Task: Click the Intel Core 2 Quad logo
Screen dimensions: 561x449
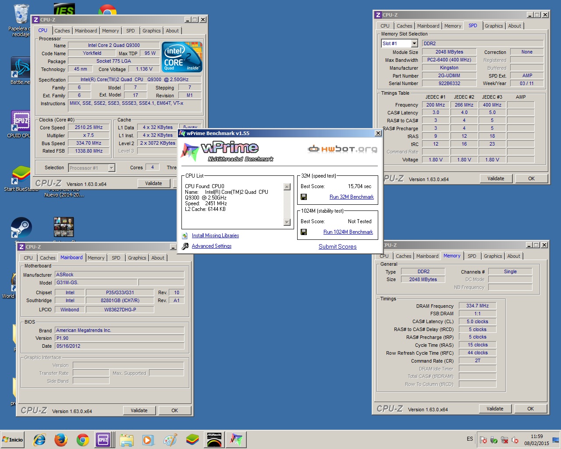Action: pyautogui.click(x=182, y=57)
